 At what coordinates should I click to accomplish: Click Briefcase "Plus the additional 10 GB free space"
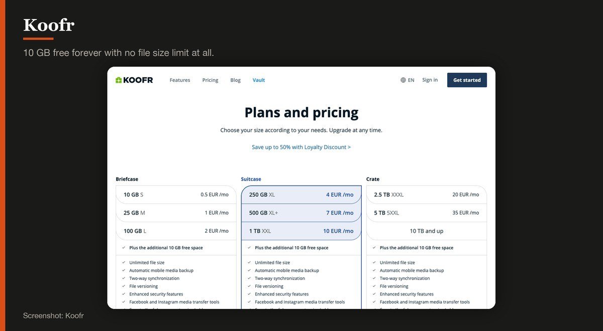[x=166, y=248]
